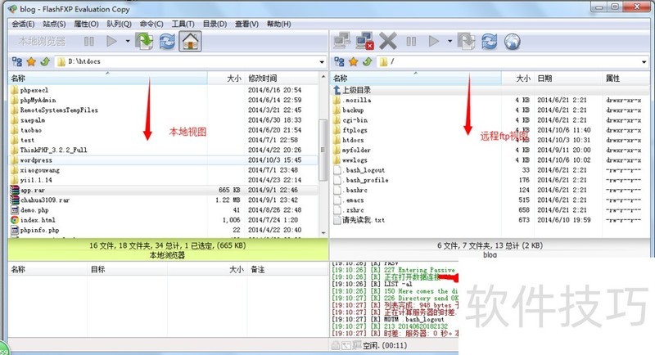Click the remote folder tree icon
The height and width of the screenshot is (355, 655).
(x=339, y=61)
